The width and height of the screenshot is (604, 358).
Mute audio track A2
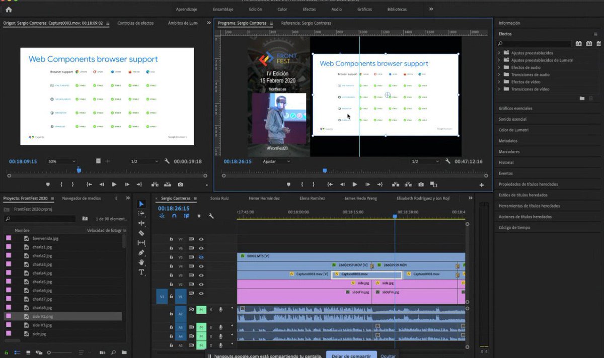point(201,310)
